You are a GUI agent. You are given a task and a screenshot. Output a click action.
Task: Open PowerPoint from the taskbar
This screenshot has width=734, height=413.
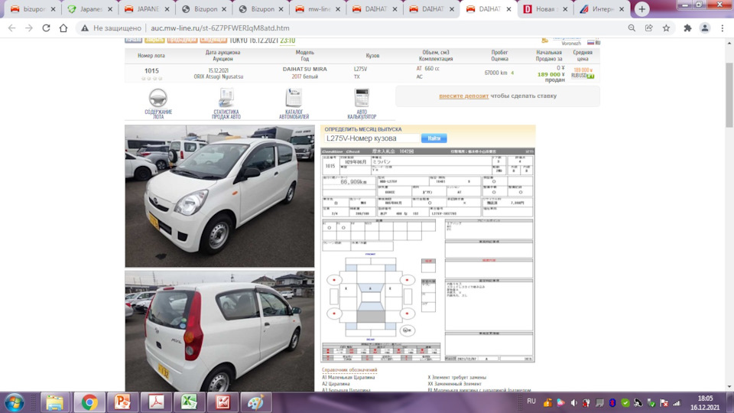coord(122,402)
